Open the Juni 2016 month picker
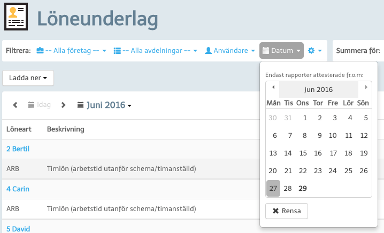Screen dimensions: 384x233 pyautogui.click(x=105, y=105)
